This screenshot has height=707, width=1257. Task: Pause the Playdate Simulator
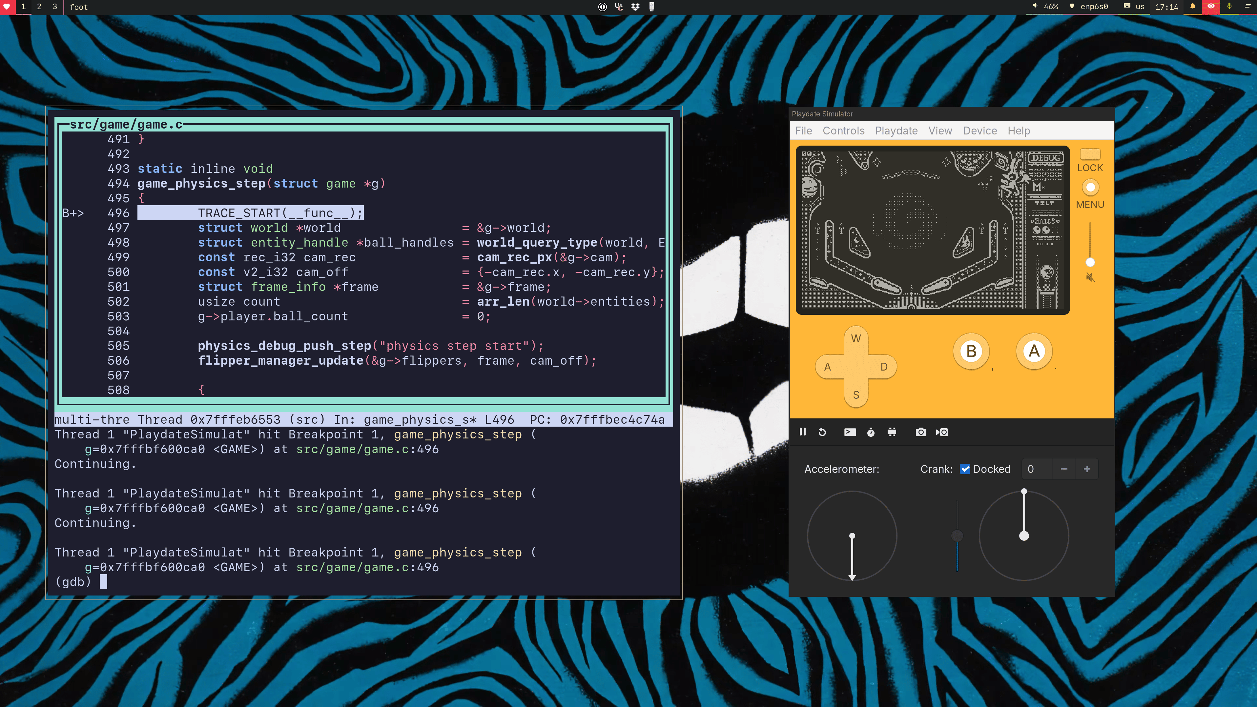click(802, 432)
